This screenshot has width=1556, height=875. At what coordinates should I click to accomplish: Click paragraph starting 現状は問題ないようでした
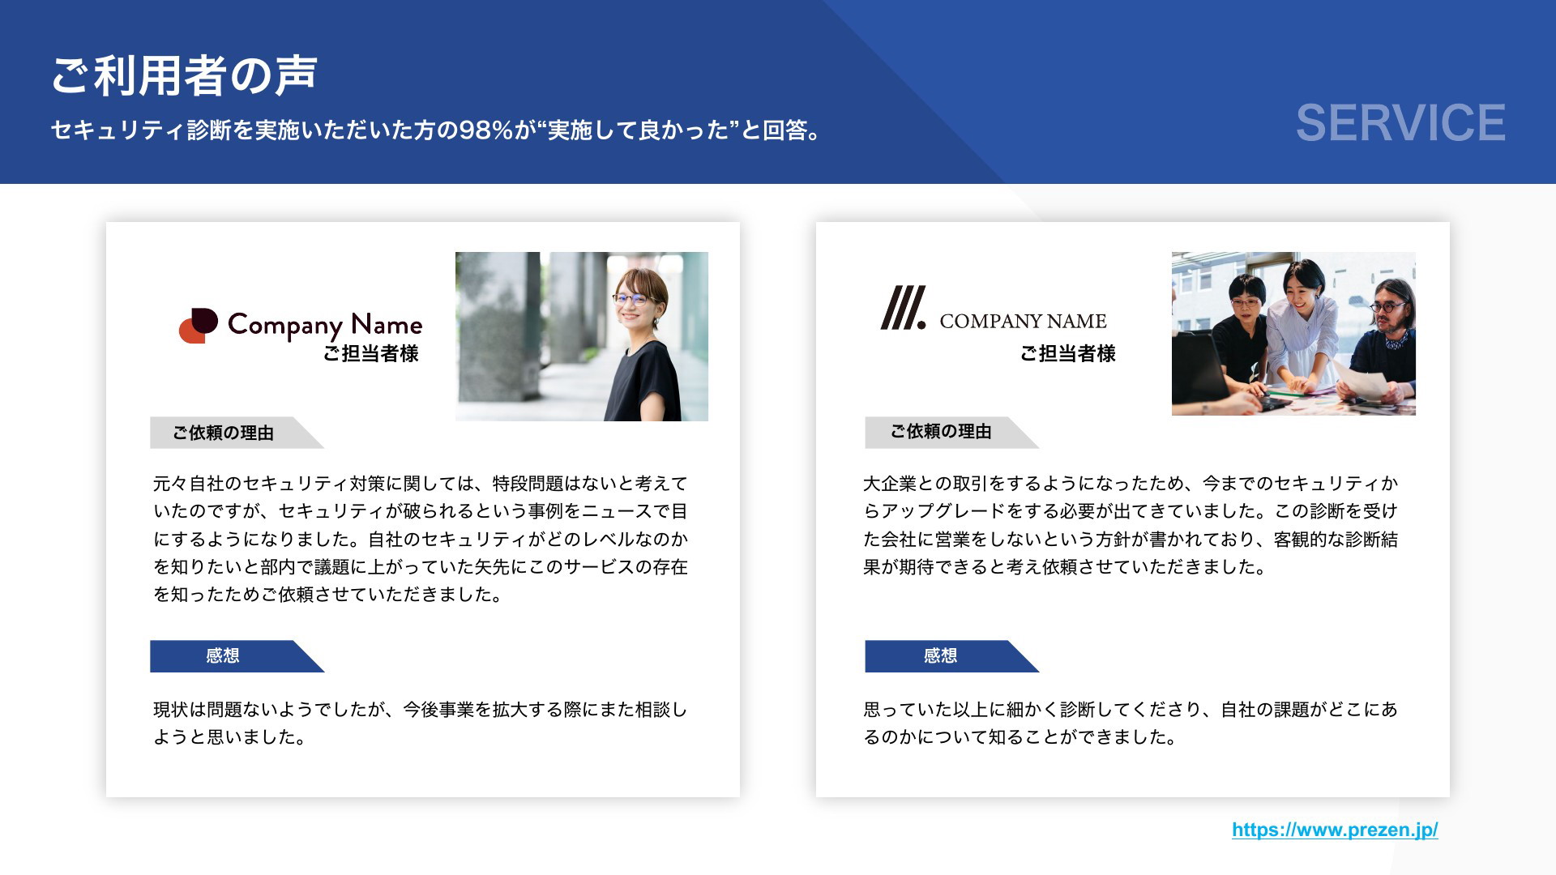pos(421,723)
